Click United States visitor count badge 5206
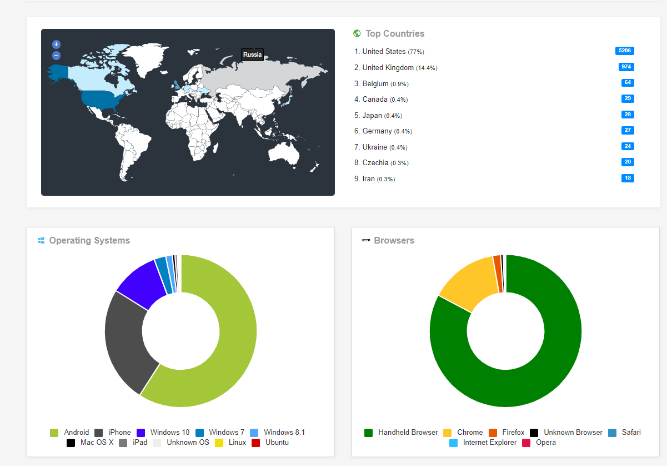 click(x=624, y=51)
